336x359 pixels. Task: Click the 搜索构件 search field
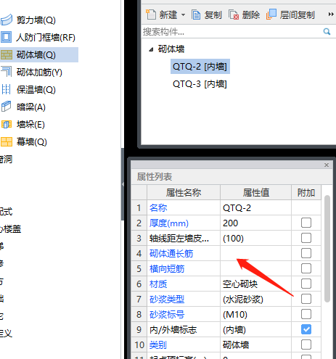click(x=232, y=32)
